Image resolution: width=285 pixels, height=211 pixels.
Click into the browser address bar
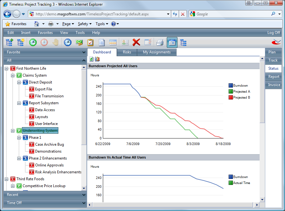[x=100, y=14]
